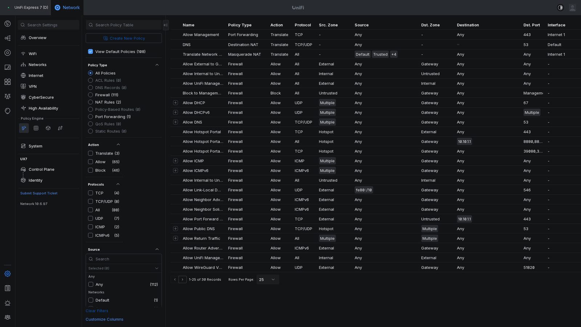Check the Allow action filter
Viewport: 581px width, 327px height.
point(90,162)
